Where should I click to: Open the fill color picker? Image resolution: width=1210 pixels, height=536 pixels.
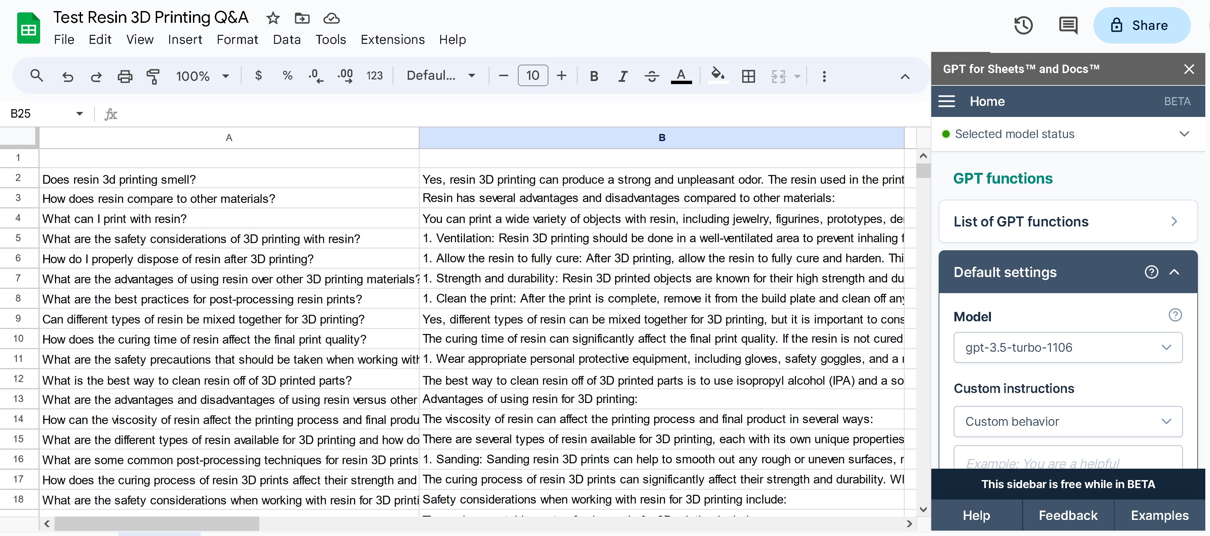point(718,75)
